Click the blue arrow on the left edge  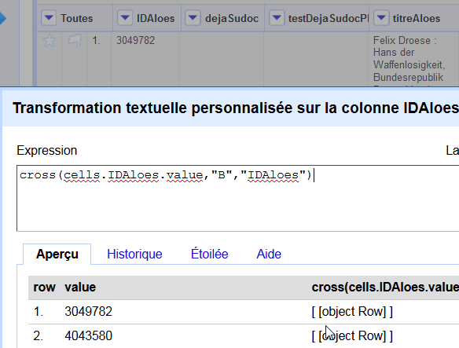(3, 18)
